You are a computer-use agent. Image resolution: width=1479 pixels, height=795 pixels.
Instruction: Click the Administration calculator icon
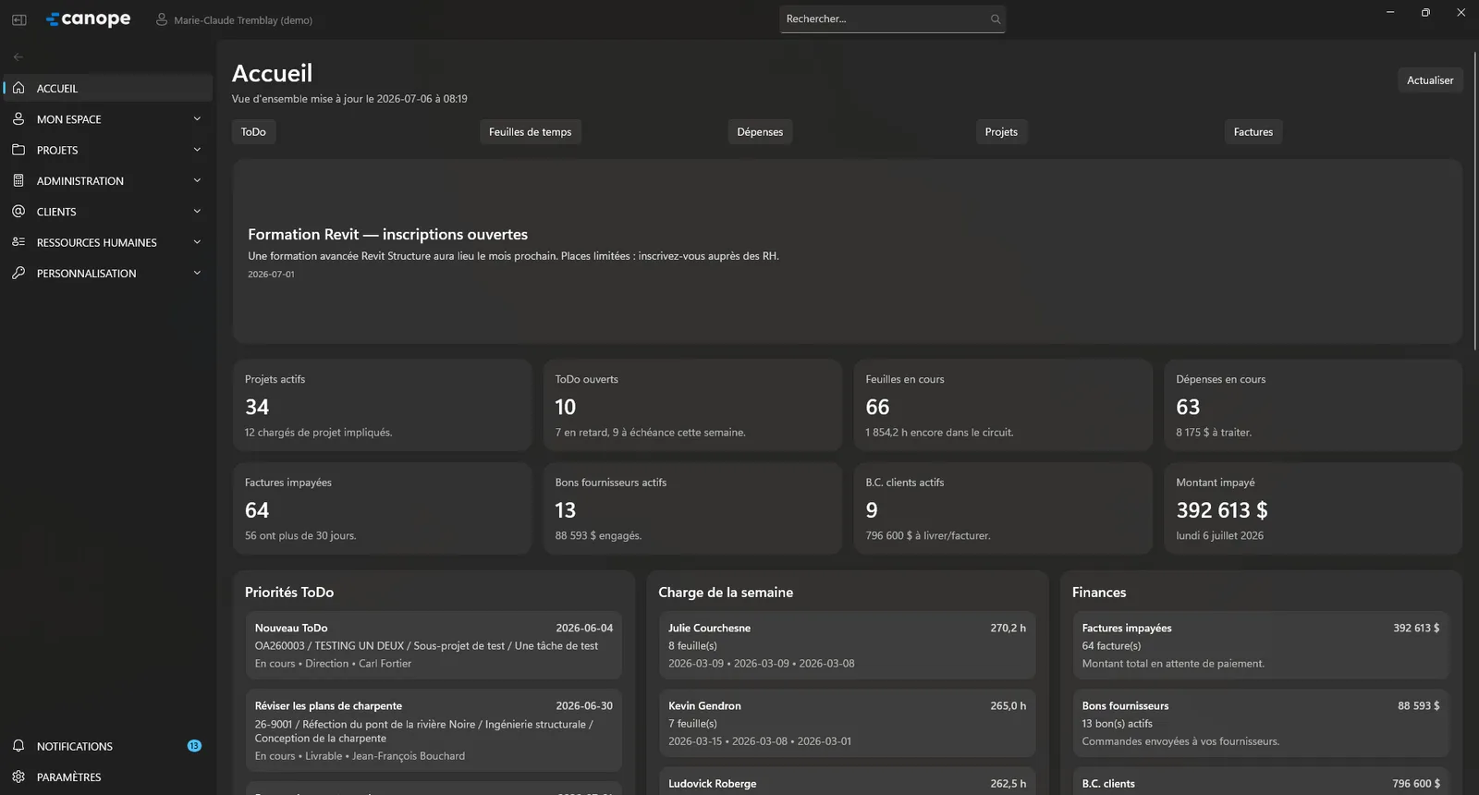click(x=18, y=180)
